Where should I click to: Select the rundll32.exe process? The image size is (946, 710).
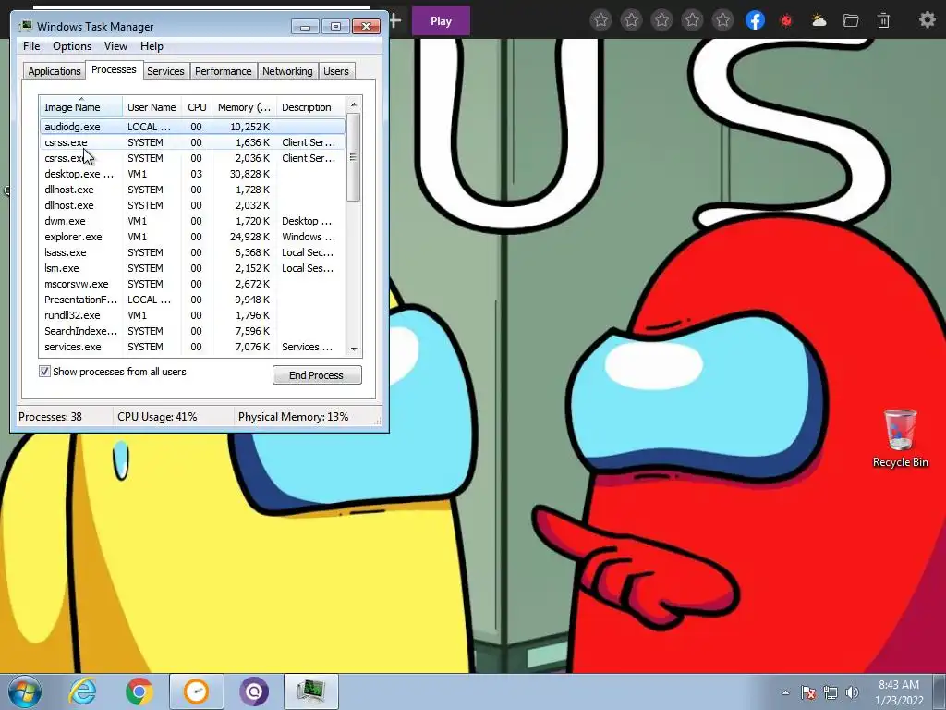point(192,315)
